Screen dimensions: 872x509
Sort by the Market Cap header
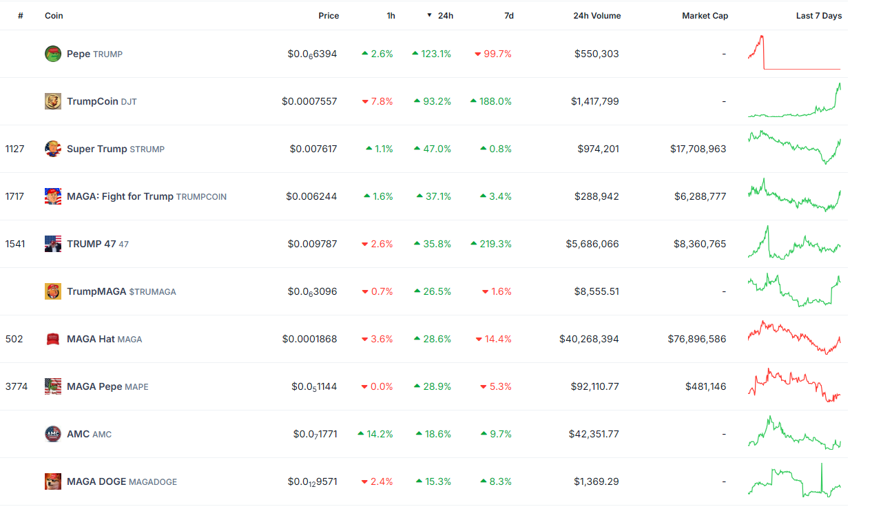[705, 16]
